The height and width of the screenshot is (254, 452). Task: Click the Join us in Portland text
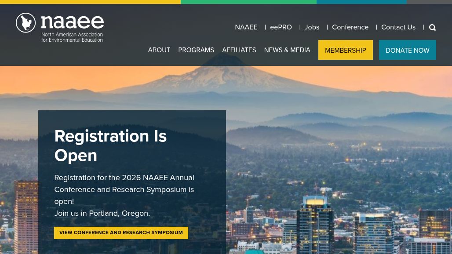(x=102, y=214)
